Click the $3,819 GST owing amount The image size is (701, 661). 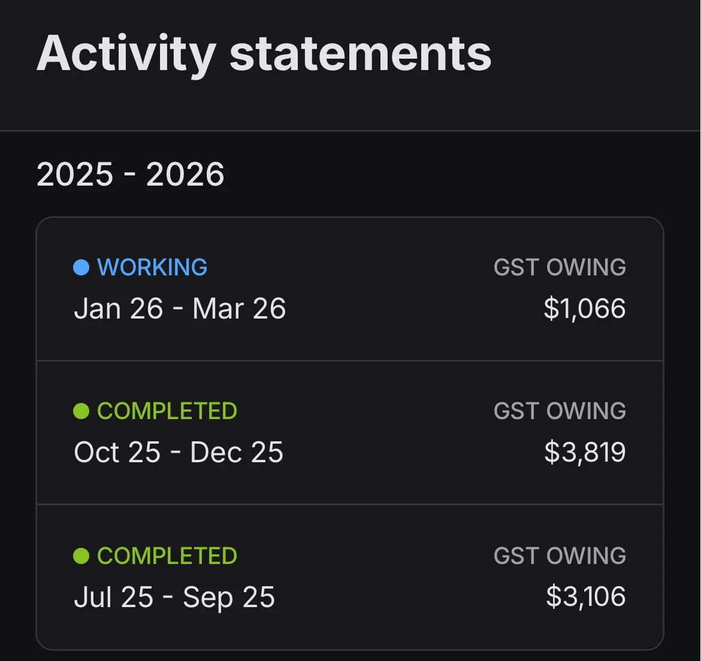(x=585, y=453)
